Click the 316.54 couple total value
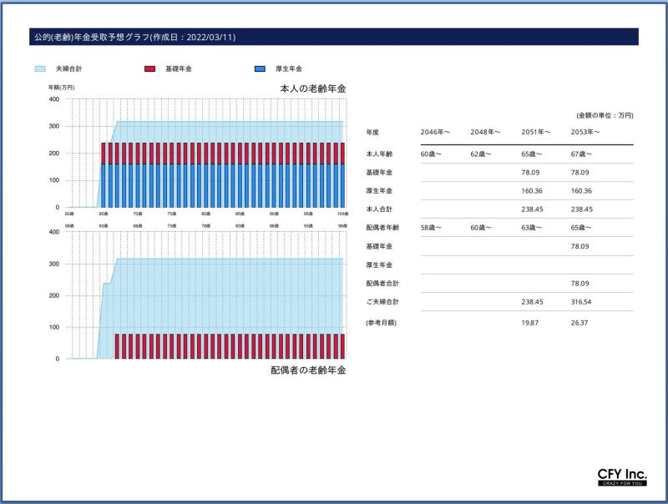668x504 pixels. coord(581,302)
